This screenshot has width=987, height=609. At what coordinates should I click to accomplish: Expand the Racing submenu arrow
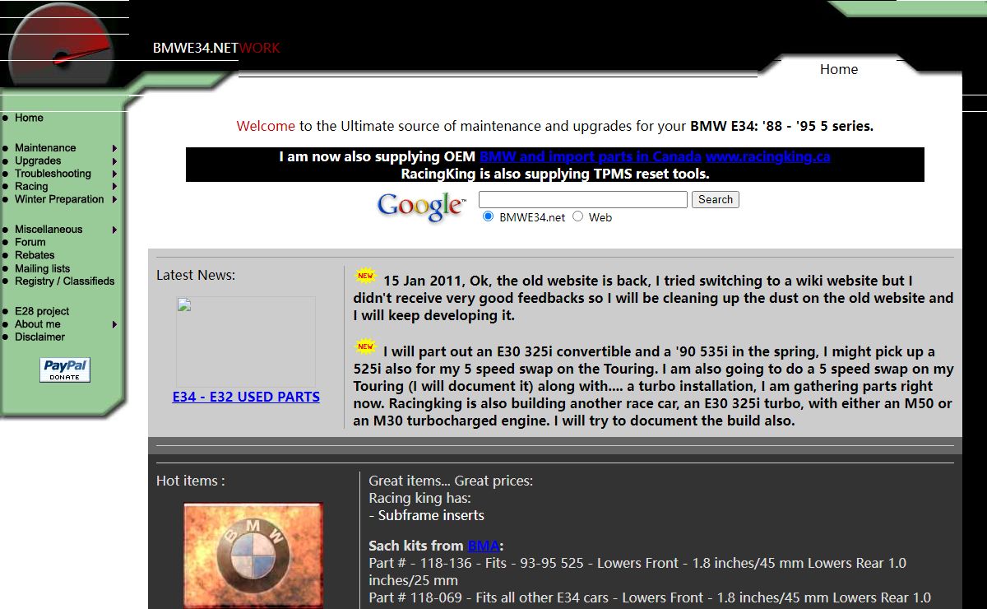click(115, 187)
